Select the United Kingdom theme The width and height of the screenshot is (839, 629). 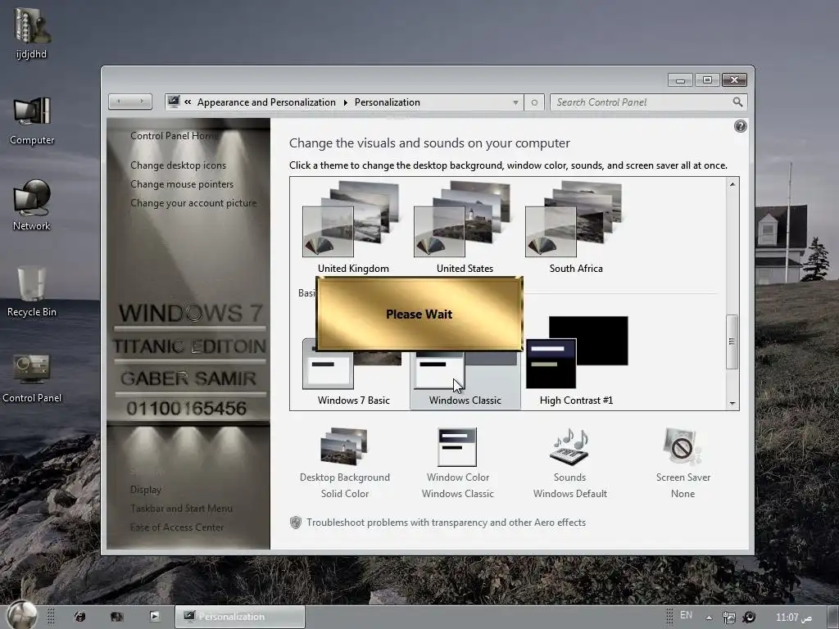coord(353,228)
